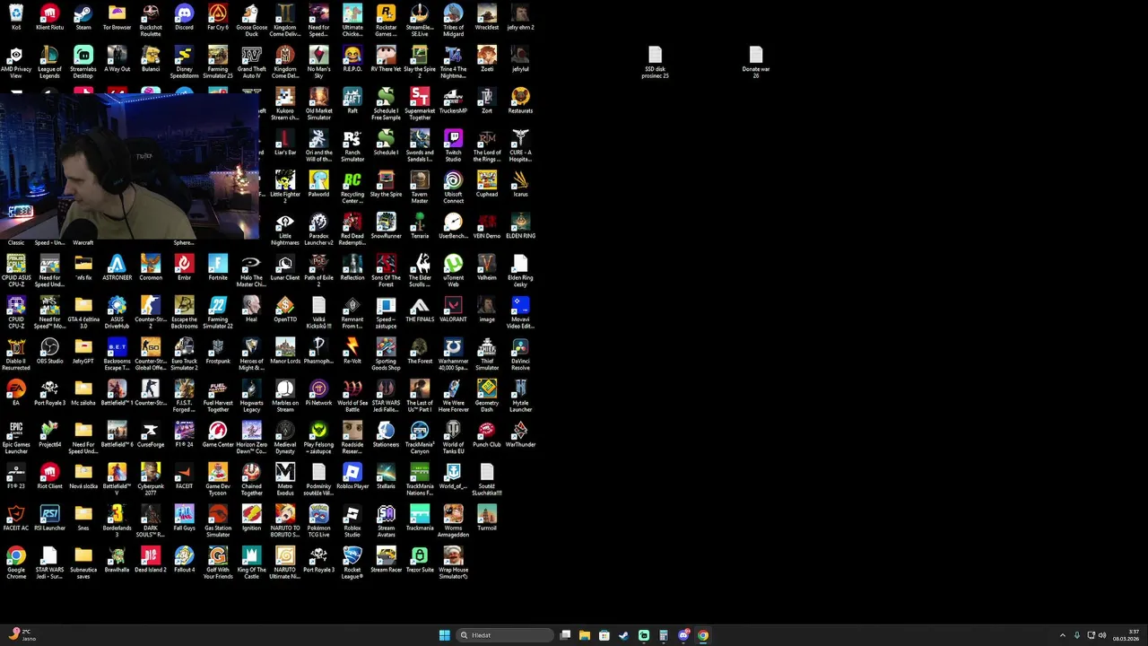Open the Windows Start menu
The image size is (1148, 646).
point(445,635)
